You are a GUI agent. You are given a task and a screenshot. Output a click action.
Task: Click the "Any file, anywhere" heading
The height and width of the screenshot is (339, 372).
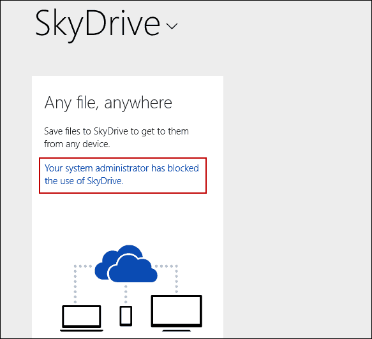coord(108,103)
